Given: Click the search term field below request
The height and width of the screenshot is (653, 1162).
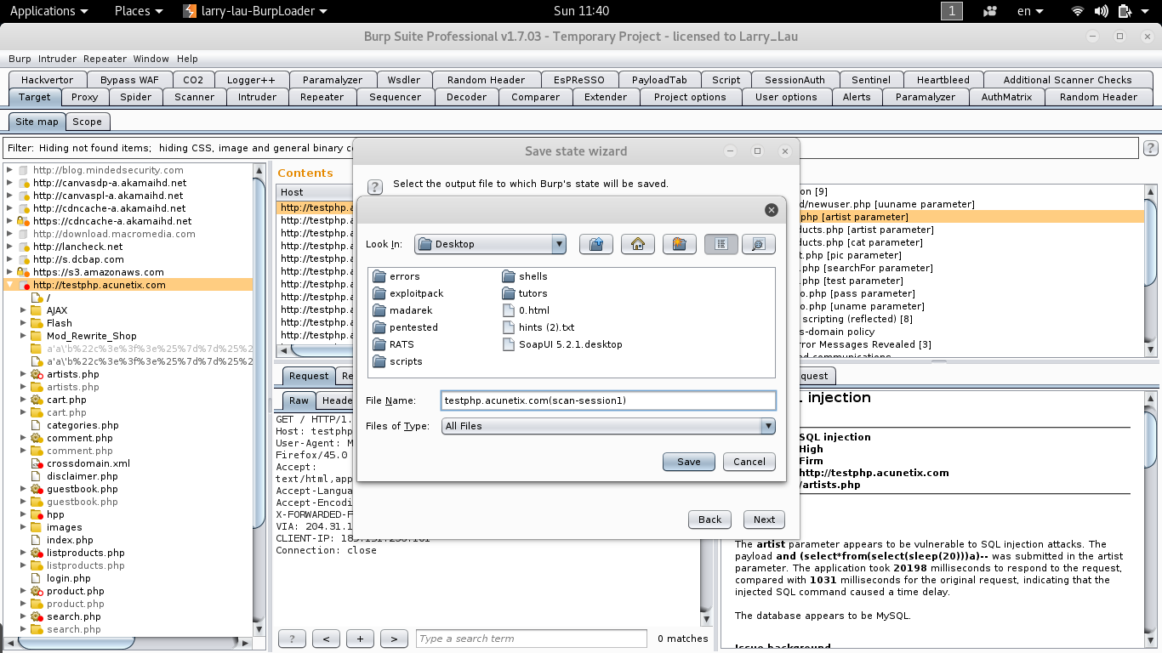Looking at the screenshot, I should 532,639.
